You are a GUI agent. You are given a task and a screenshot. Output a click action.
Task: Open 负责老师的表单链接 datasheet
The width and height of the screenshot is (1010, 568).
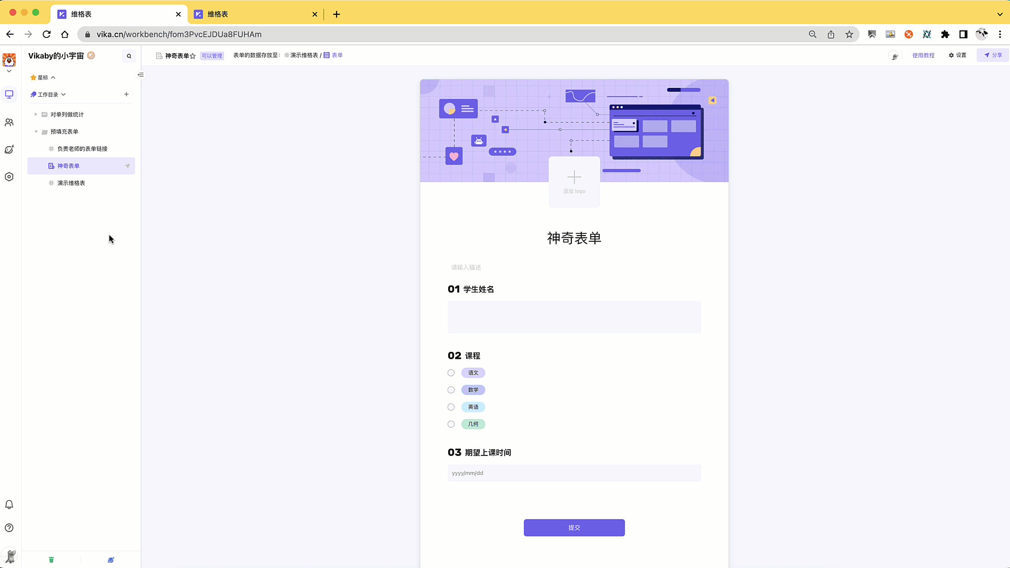pyautogui.click(x=82, y=149)
